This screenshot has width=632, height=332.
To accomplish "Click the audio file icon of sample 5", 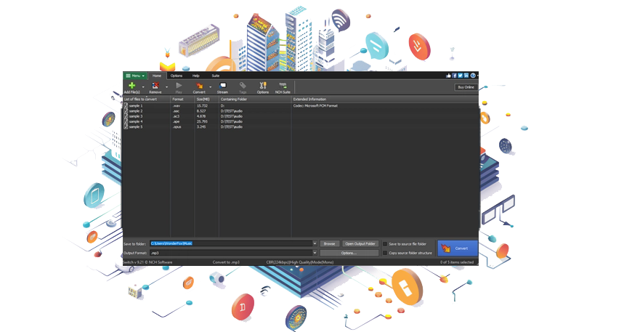I will click(x=126, y=126).
